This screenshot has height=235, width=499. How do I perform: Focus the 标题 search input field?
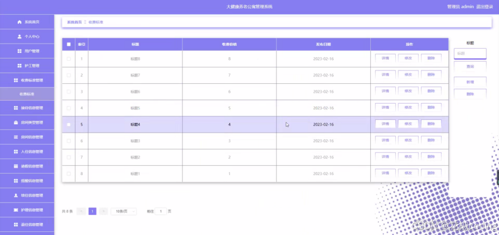point(470,54)
